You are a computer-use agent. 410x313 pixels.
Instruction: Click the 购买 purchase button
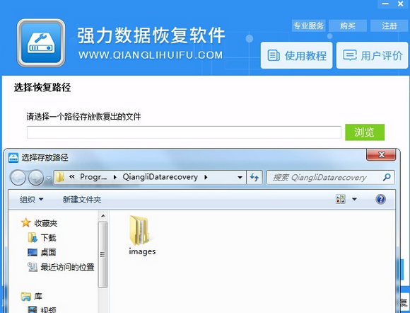point(348,25)
